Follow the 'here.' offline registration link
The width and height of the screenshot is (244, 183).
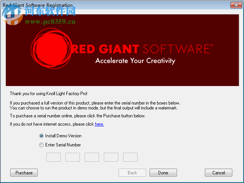tap(99, 124)
